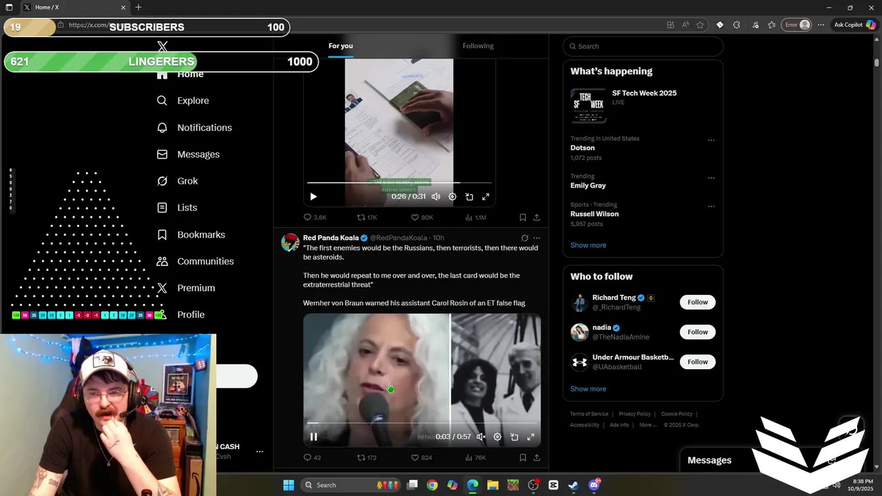Open Grok from the sidebar

tap(176, 181)
